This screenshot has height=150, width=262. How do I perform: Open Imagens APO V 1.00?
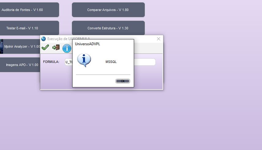[22, 65]
